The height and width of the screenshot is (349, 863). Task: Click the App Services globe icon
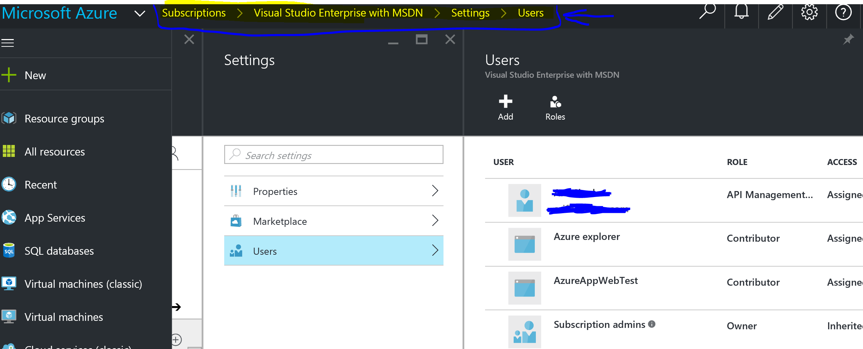click(x=9, y=217)
